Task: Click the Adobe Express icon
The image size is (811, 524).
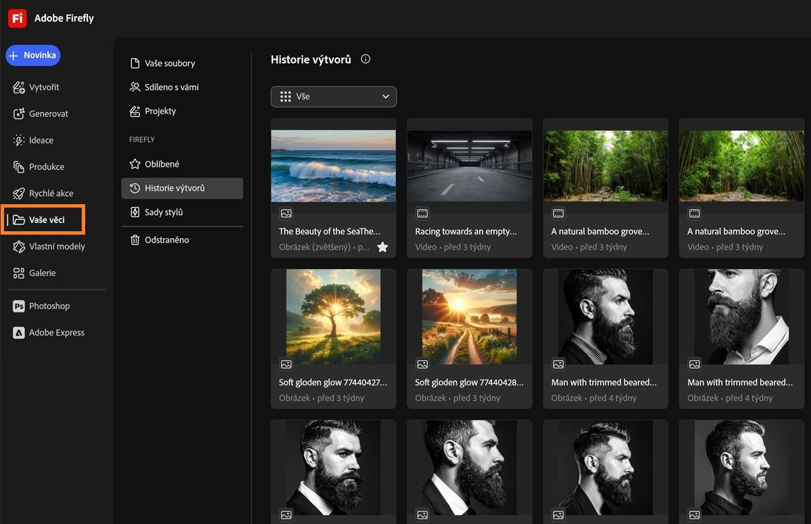Action: tap(18, 332)
